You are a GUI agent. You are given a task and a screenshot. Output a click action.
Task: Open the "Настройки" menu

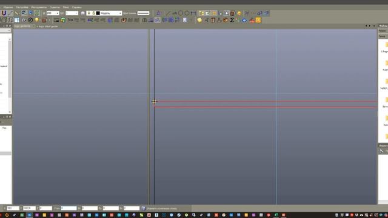pos(22,7)
